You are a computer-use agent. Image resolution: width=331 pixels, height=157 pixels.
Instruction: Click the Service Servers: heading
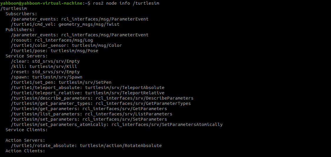(26, 56)
